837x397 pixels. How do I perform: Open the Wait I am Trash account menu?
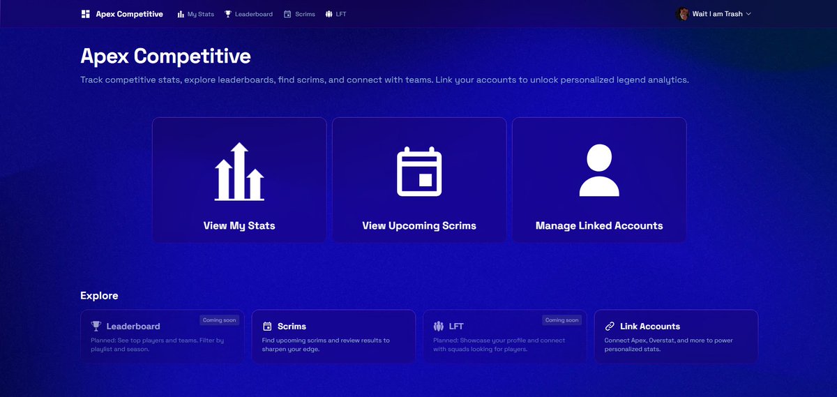coord(714,14)
